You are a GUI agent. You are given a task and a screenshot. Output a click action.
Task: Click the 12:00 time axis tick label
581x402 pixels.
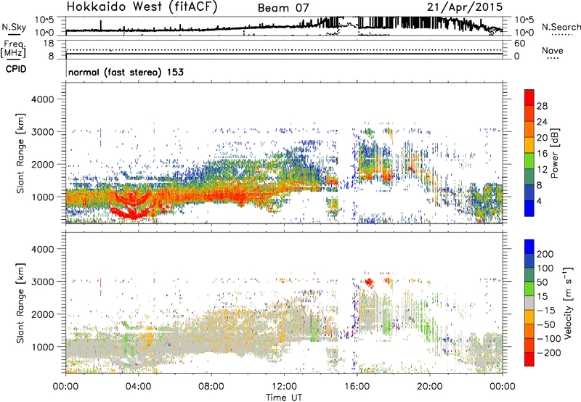click(x=284, y=387)
